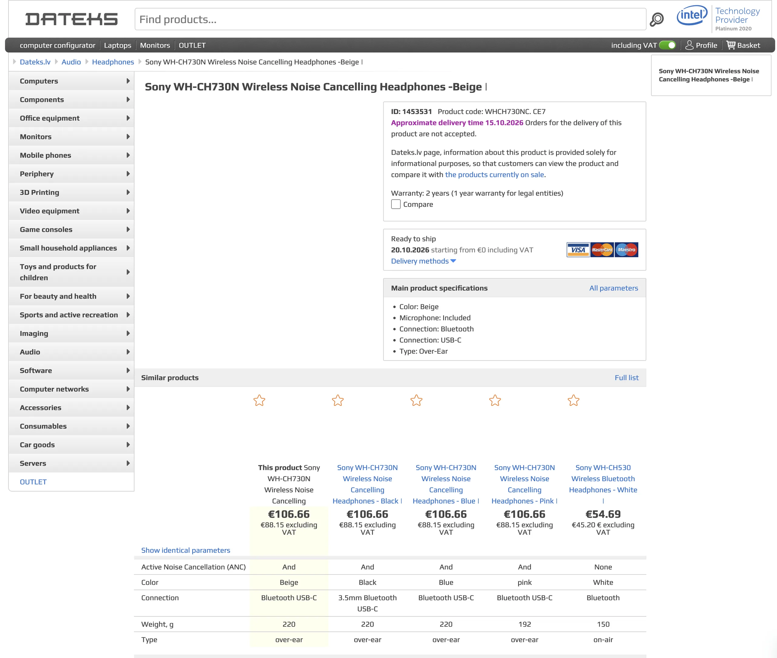Image resolution: width=777 pixels, height=658 pixels.
Task: Click the Intel Technology Provider badge
Action: click(x=718, y=19)
